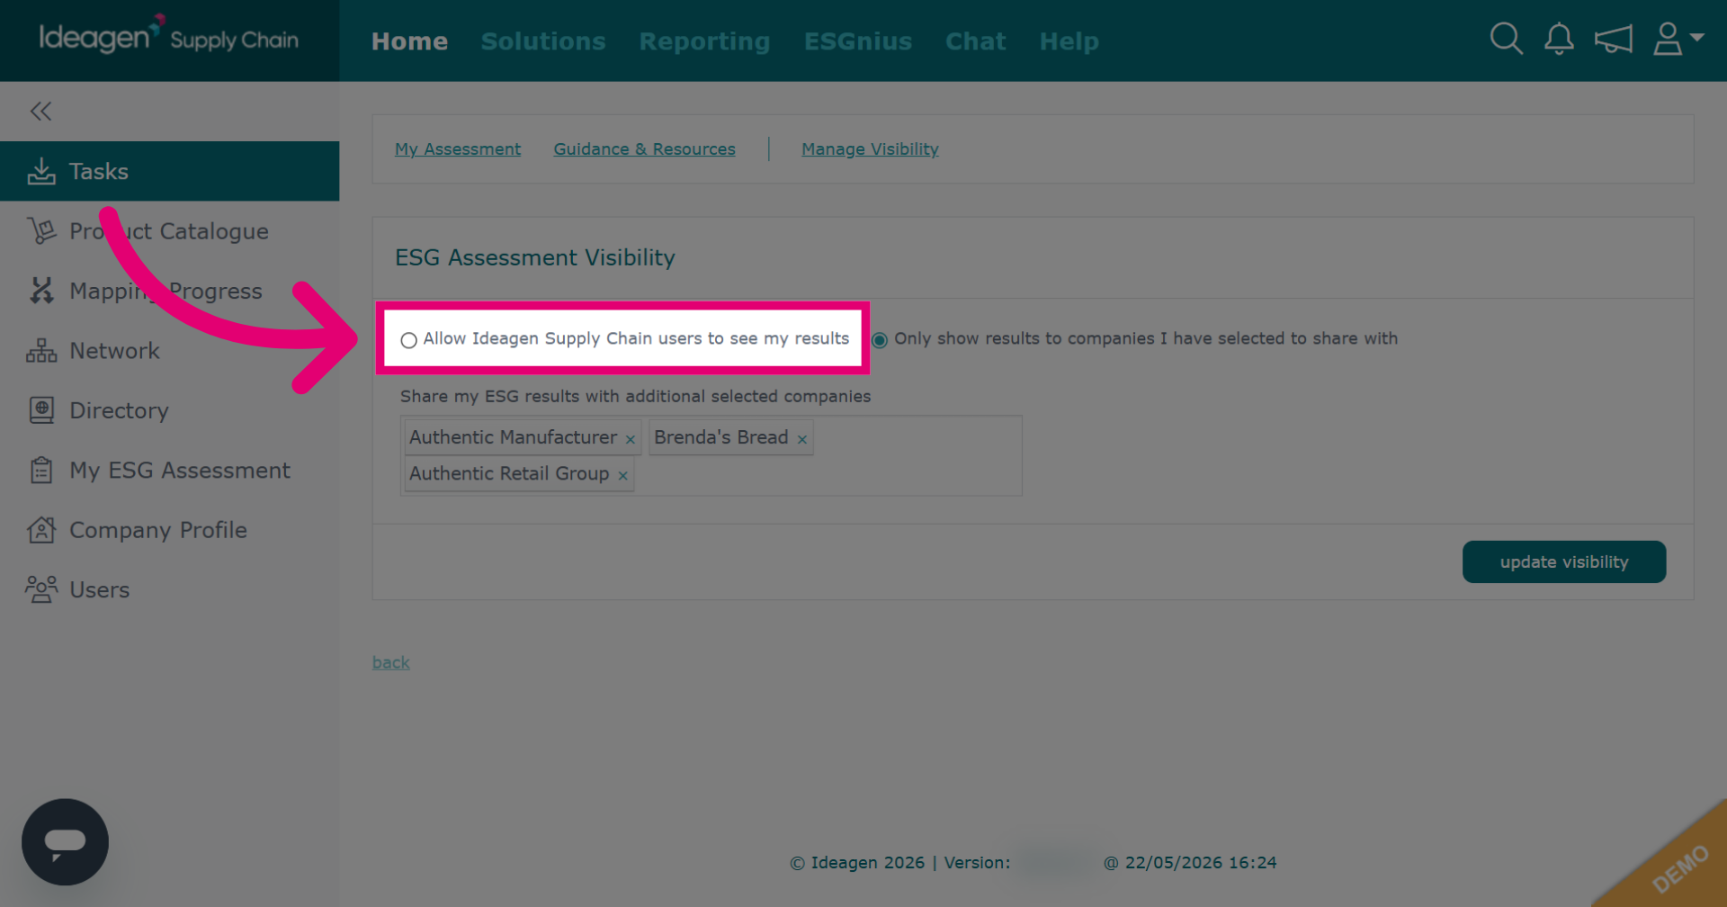Viewport: 1727px width, 907px height.
Task: Open Guidance & Resources link
Action: point(644,149)
